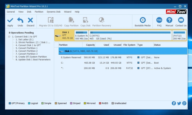The height and width of the screenshot is (115, 192).
Task: Sort by the Unused column header
Action: [x=115, y=45]
